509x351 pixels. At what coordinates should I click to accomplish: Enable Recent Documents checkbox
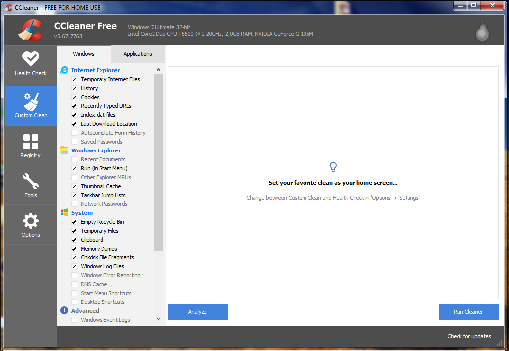tap(74, 159)
